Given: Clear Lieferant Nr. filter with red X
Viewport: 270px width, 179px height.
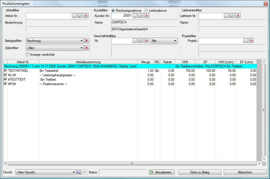Looking at the screenshot, I should click(238, 16).
